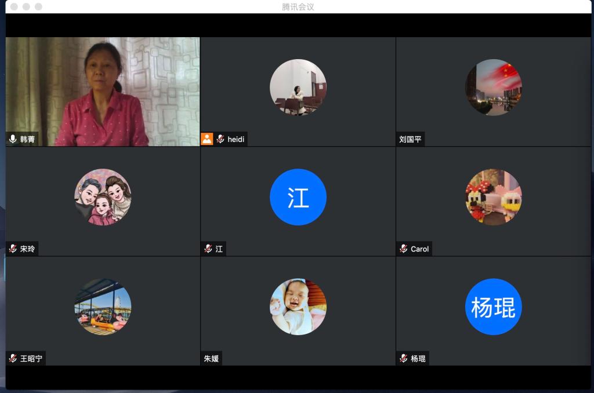This screenshot has width=594, height=393.
Task: Select 韩菁's live video tile
Action: tap(103, 91)
